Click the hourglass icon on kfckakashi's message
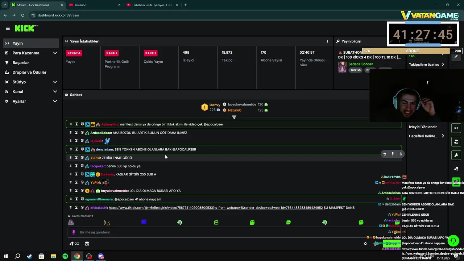Viewport: 464px width, 261px height. [76, 208]
